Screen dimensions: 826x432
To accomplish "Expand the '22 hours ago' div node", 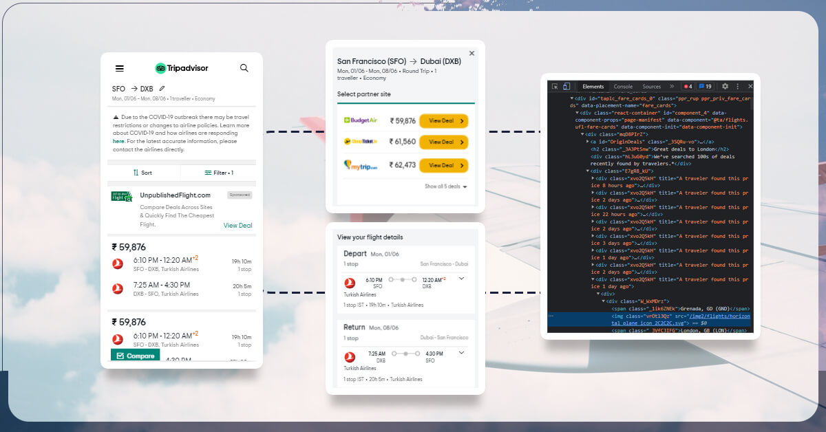I will click(593, 207).
